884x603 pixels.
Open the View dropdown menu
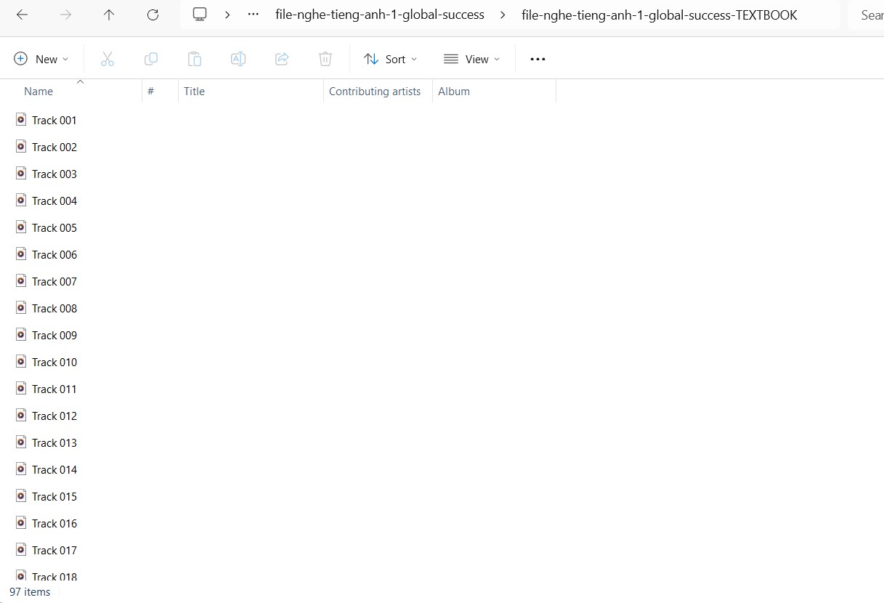[x=472, y=59]
